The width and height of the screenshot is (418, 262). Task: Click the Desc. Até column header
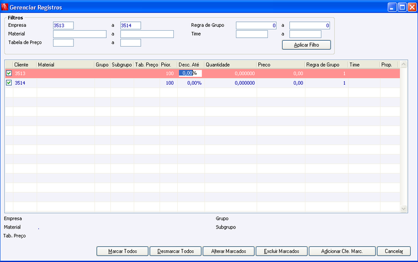(191, 65)
